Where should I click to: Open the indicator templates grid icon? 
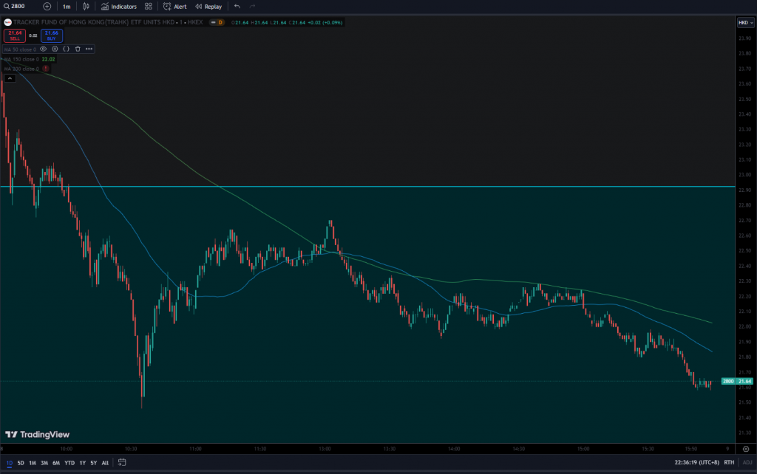tap(149, 6)
